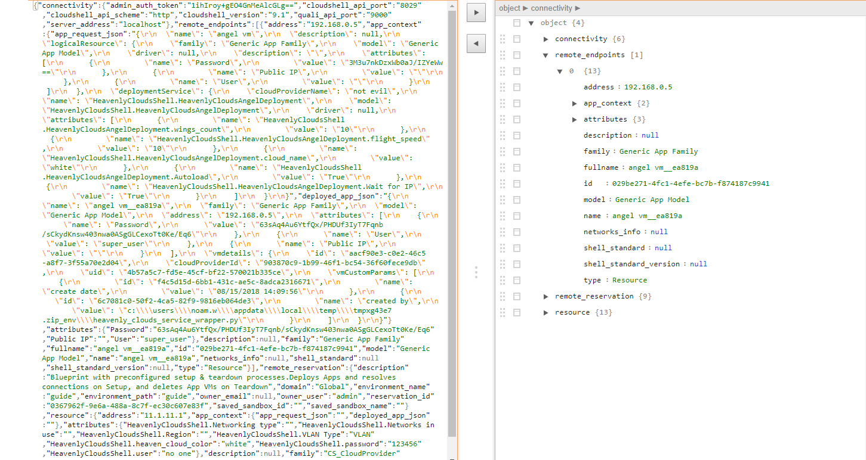Click the 'app_context' field name in tree

pos(607,103)
